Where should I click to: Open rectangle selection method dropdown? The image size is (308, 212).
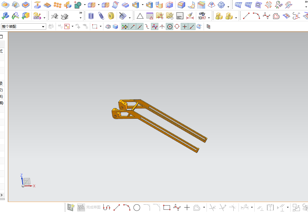(101, 26)
